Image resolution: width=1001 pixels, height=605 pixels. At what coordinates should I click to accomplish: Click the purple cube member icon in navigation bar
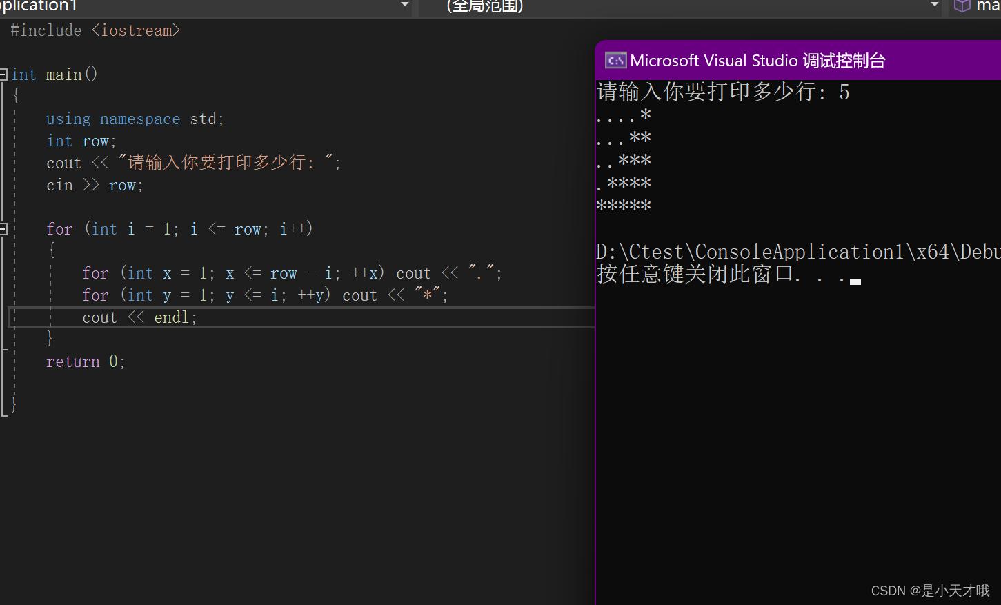[962, 6]
